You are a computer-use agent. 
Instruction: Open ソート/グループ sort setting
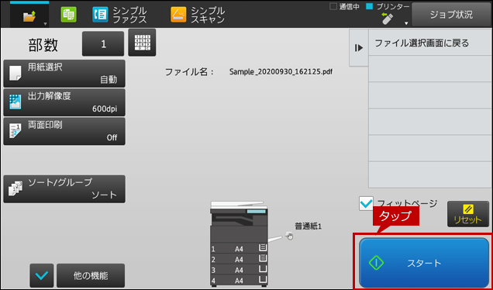point(64,188)
